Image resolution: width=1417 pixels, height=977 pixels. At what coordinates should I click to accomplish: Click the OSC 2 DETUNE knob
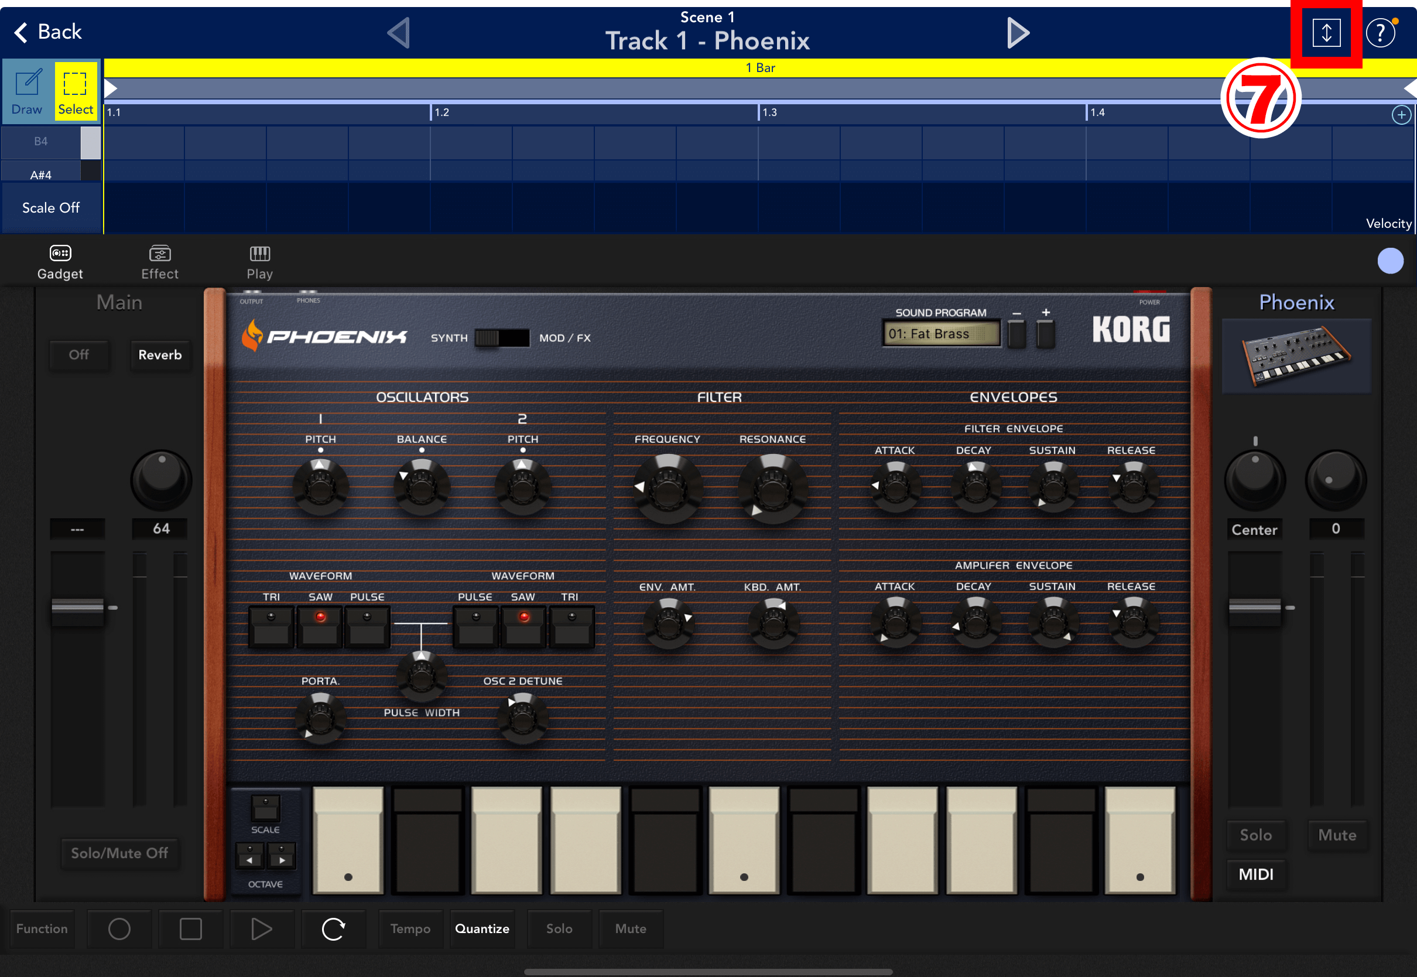tap(522, 719)
